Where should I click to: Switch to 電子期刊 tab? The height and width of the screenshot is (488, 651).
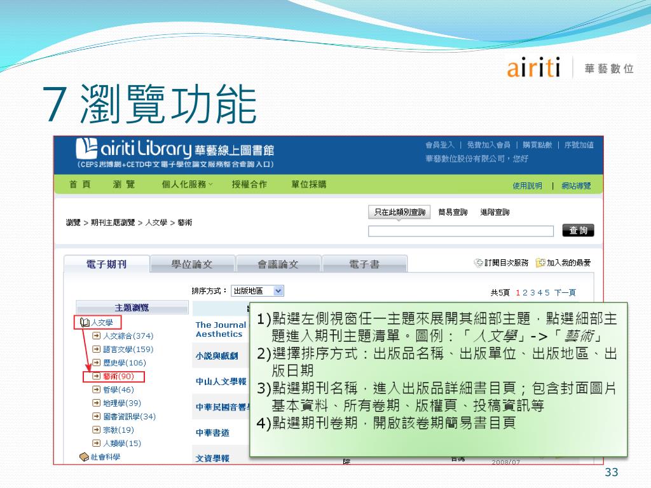(x=106, y=264)
